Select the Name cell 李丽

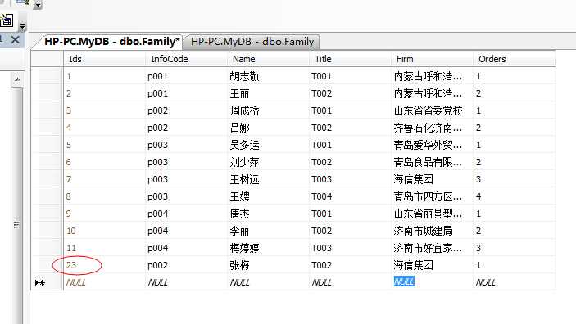point(268,231)
